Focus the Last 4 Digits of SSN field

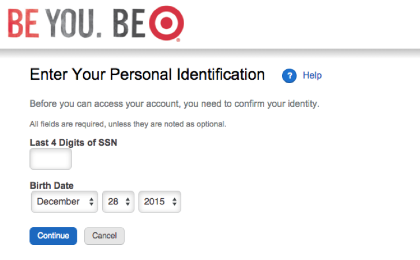tap(51, 159)
